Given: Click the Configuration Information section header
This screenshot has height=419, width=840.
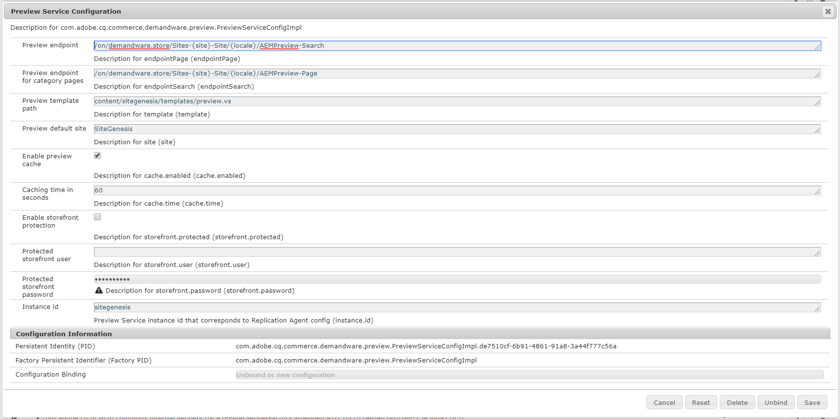Looking at the screenshot, I should point(420,334).
